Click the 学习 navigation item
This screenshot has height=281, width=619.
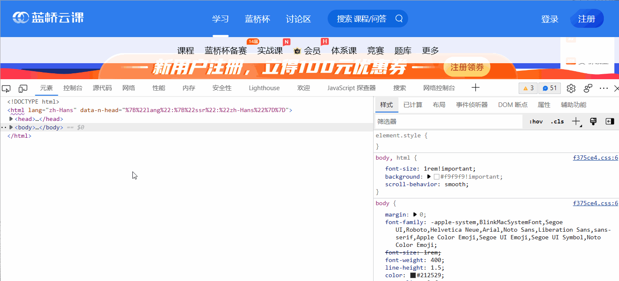click(221, 19)
